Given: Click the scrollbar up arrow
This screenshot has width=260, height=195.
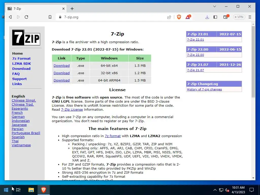Looking at the screenshot, I should pos(253,24).
